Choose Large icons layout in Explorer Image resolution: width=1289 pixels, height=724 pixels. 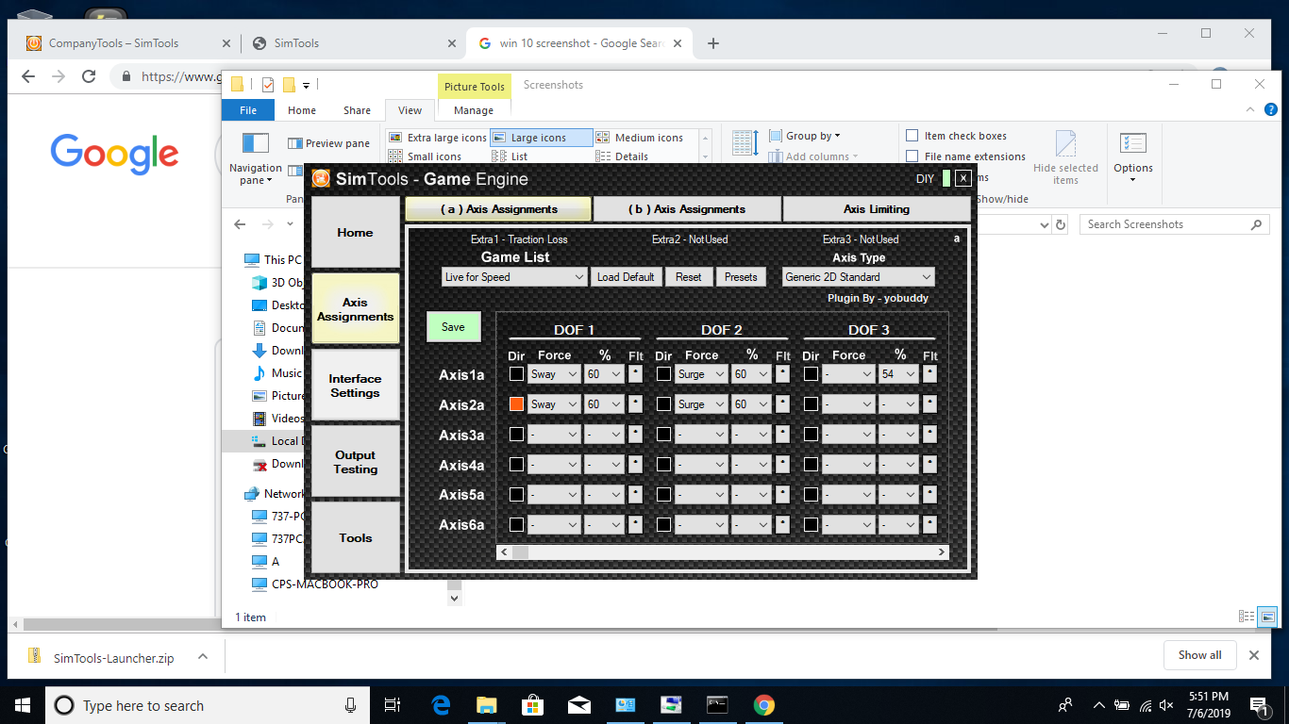pyautogui.click(x=541, y=138)
